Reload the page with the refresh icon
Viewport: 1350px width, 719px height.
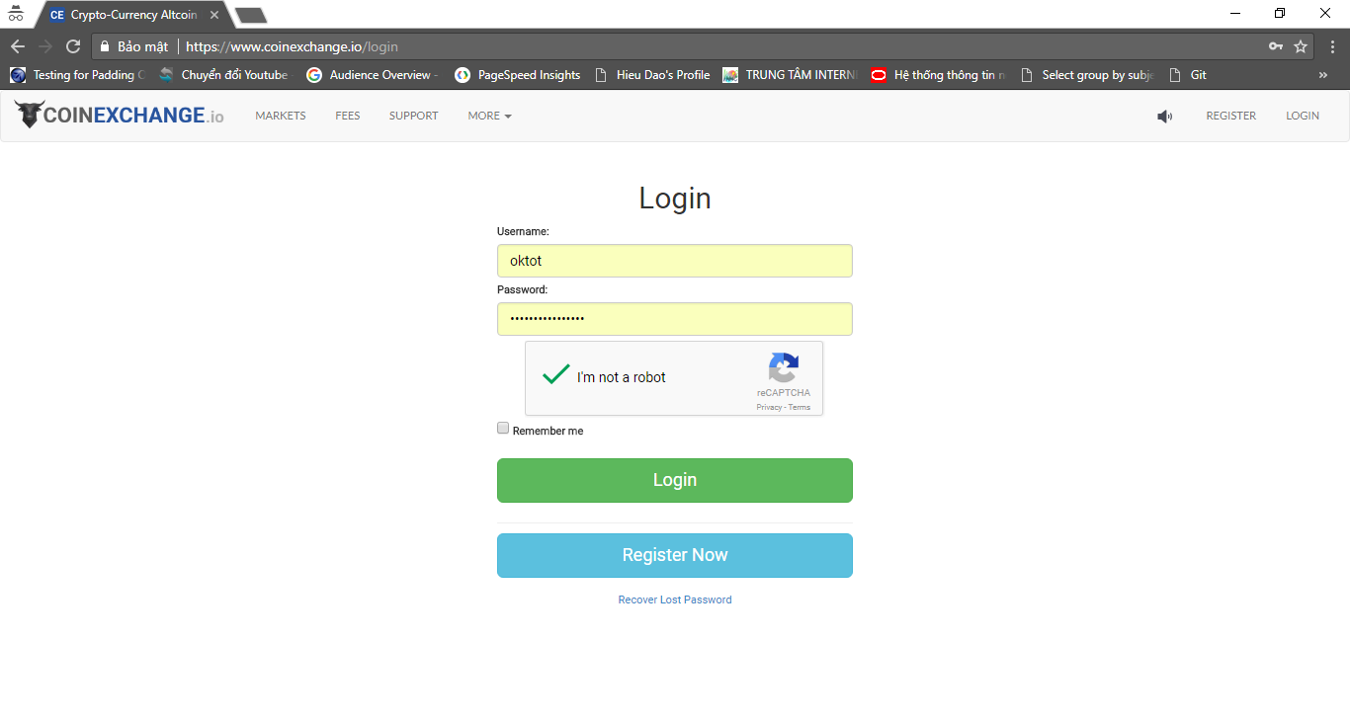pyautogui.click(x=73, y=46)
